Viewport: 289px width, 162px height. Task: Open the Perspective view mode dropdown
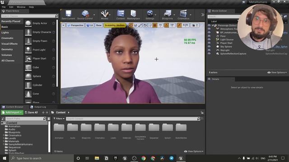[75, 25]
